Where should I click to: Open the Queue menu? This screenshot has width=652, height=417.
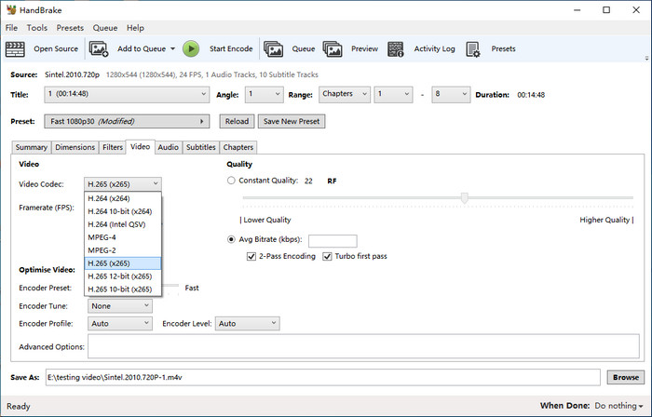[104, 28]
